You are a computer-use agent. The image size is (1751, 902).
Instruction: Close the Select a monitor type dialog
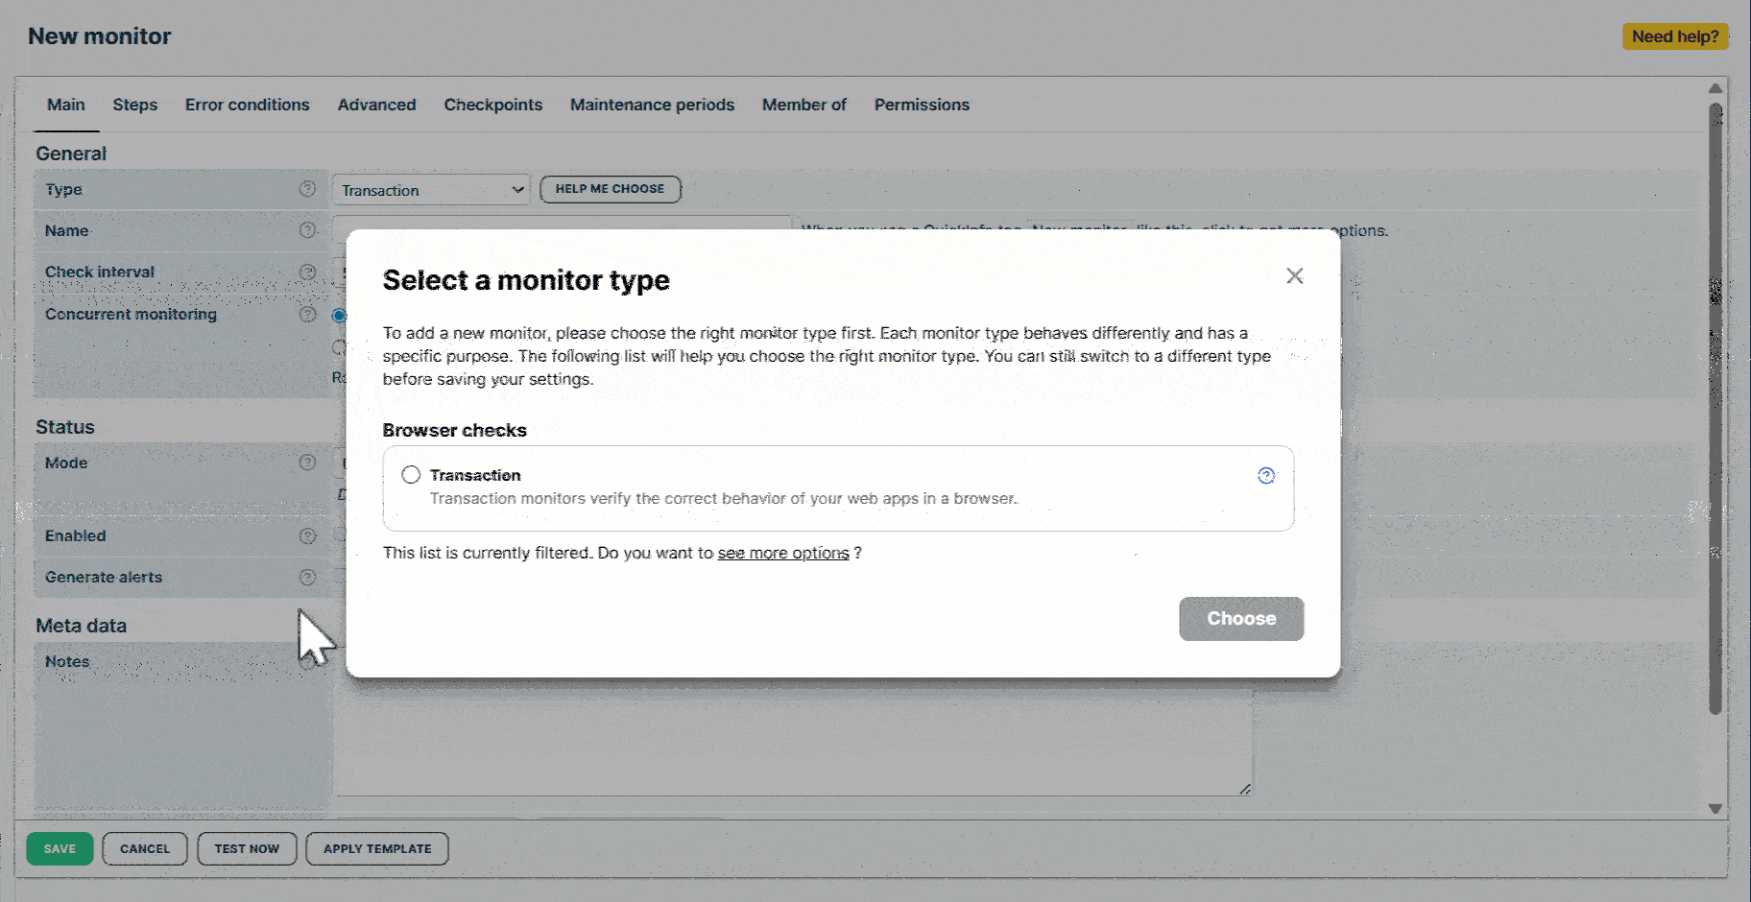pos(1294,276)
